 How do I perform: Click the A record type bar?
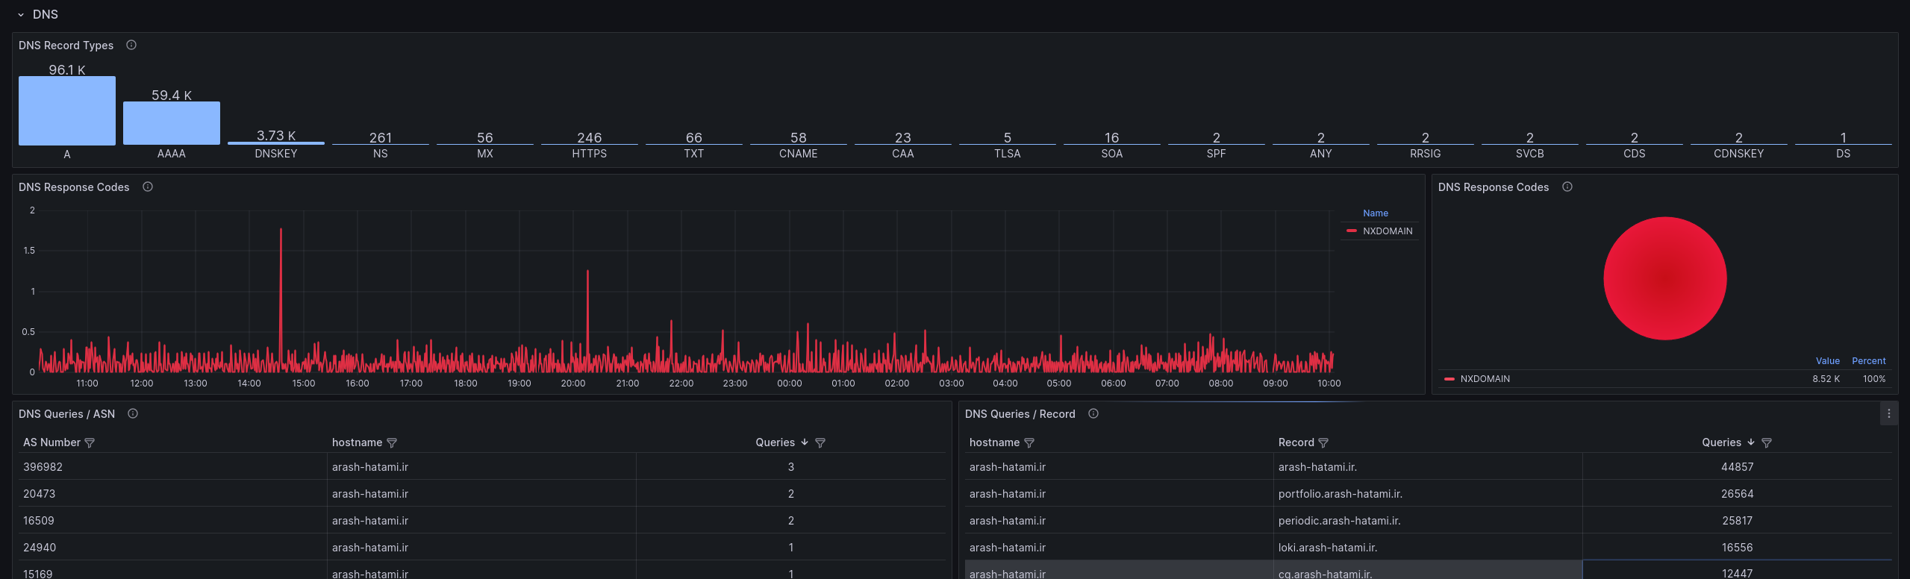(x=67, y=110)
